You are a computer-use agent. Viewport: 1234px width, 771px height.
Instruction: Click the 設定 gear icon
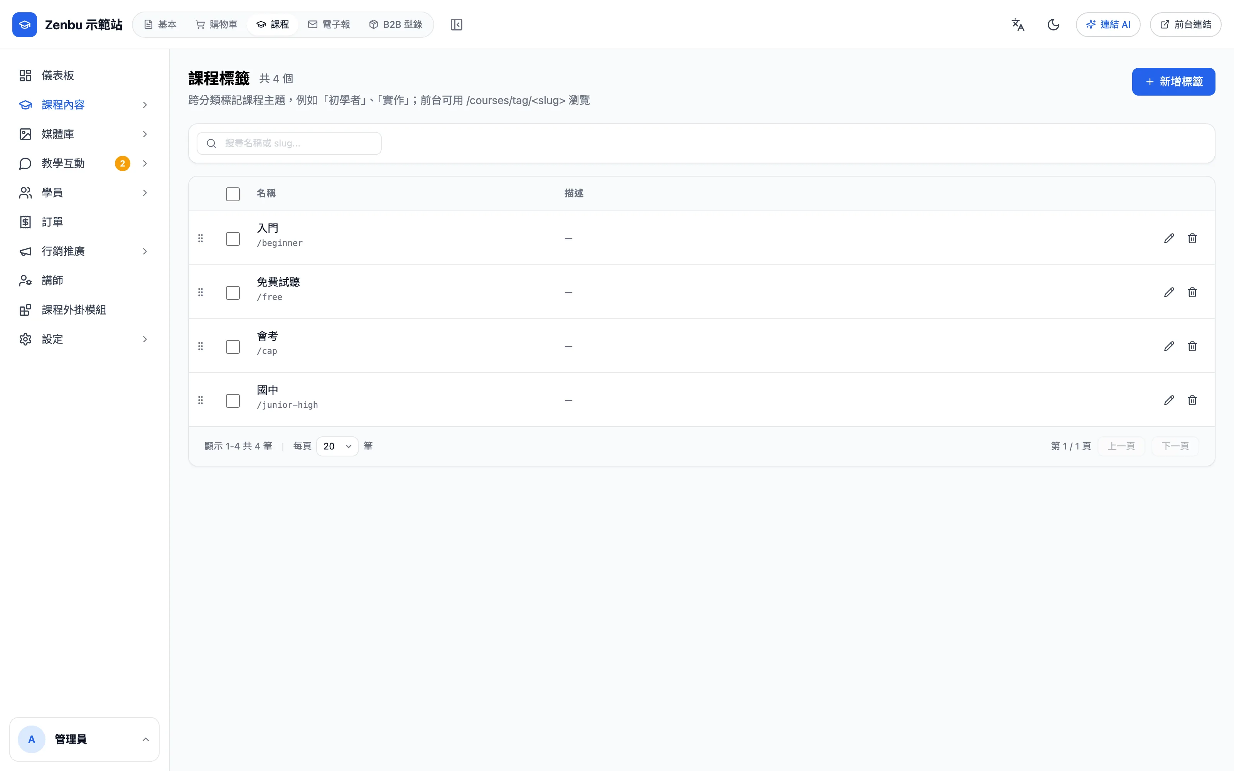pos(25,340)
